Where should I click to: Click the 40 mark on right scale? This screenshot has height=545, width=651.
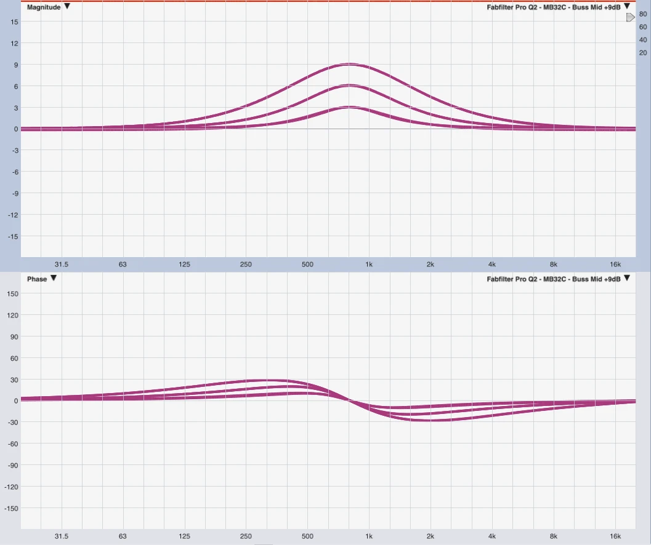[x=643, y=40]
